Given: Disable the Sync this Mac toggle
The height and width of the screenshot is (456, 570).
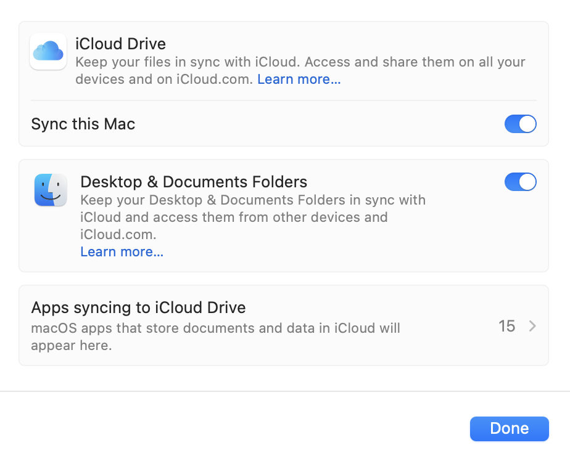Looking at the screenshot, I should click(520, 124).
